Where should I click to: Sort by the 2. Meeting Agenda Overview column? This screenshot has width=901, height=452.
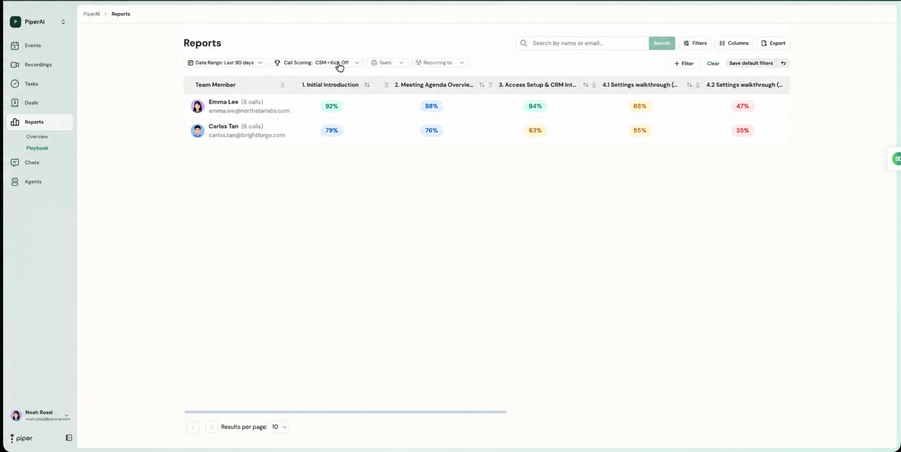(x=481, y=85)
